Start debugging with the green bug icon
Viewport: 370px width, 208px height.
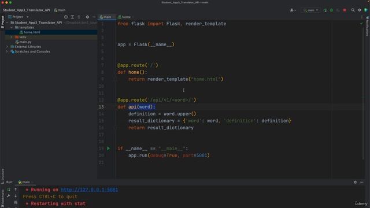coord(331,10)
